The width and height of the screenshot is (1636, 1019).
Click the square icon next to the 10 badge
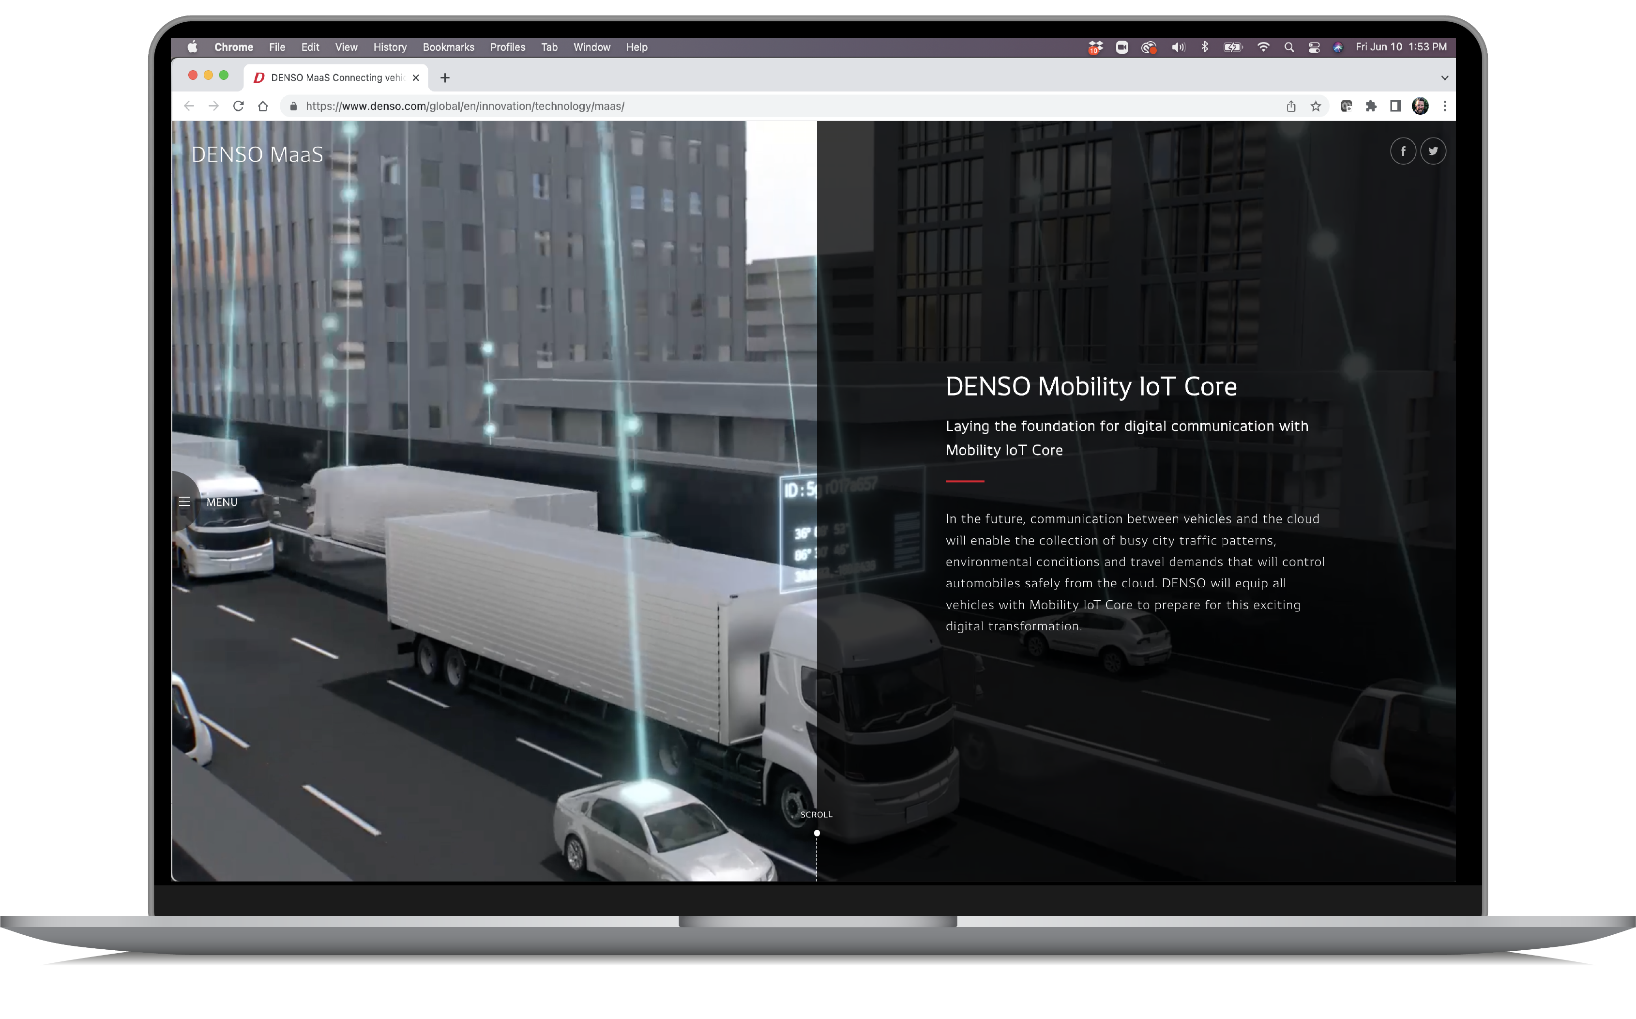(x=1122, y=46)
